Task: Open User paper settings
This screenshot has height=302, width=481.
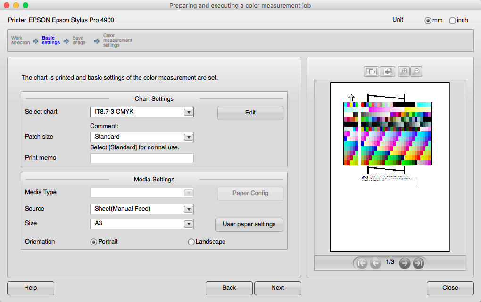Action: tap(249, 224)
